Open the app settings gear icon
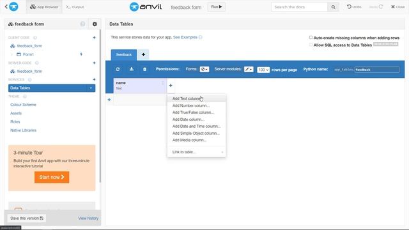This screenshot has height=230, width=409. [x=95, y=24]
